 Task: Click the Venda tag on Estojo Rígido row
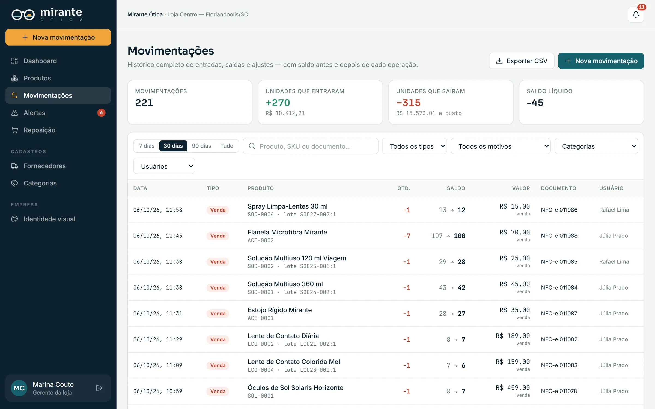coord(218,314)
